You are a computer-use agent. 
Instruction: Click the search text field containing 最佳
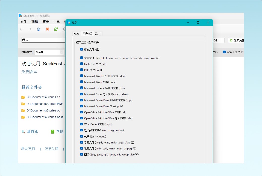pos(43,40)
